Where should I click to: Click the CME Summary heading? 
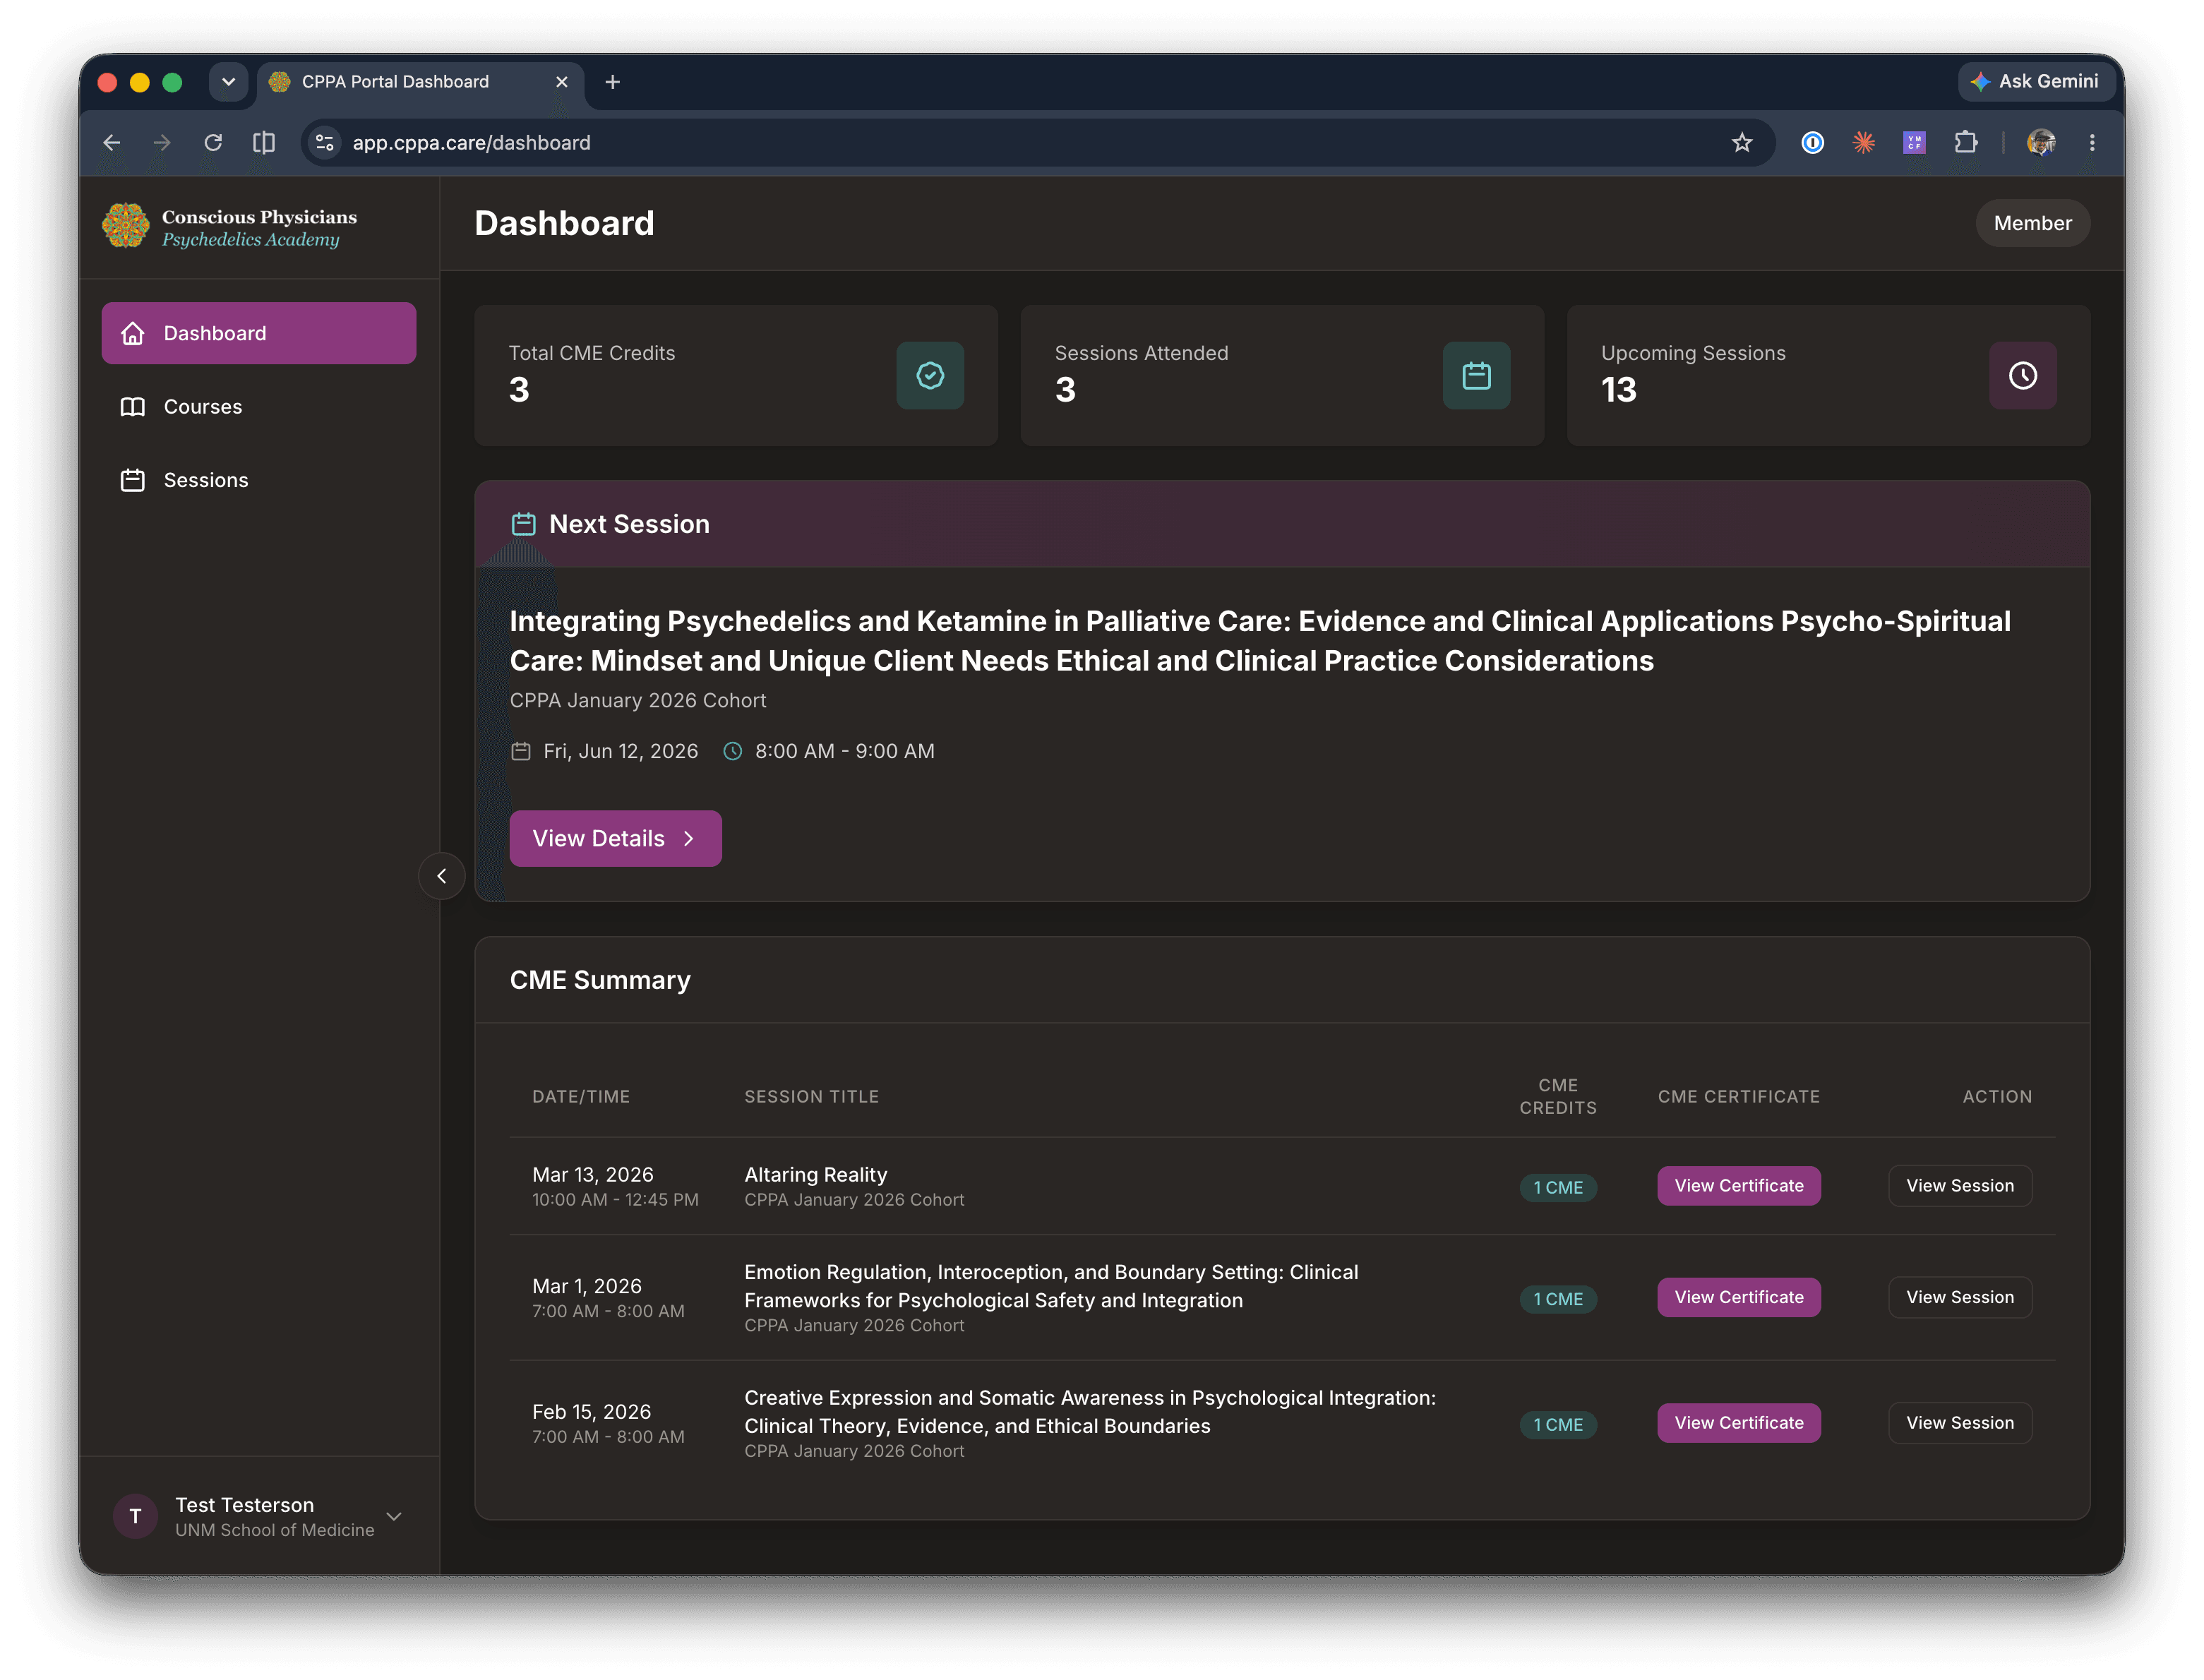600,980
